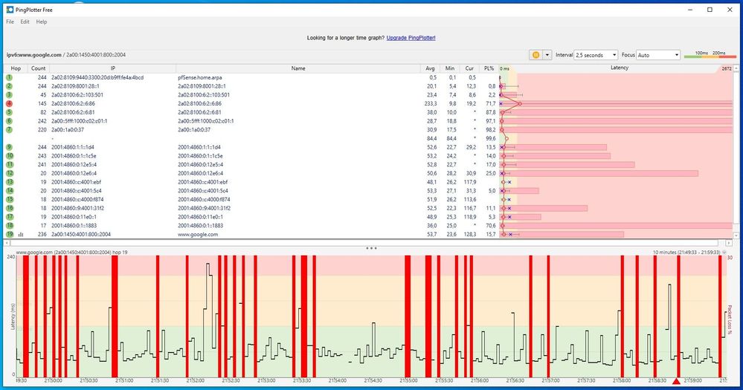This screenshot has width=743, height=390.
Task: Click the PL% column header
Action: [489, 68]
